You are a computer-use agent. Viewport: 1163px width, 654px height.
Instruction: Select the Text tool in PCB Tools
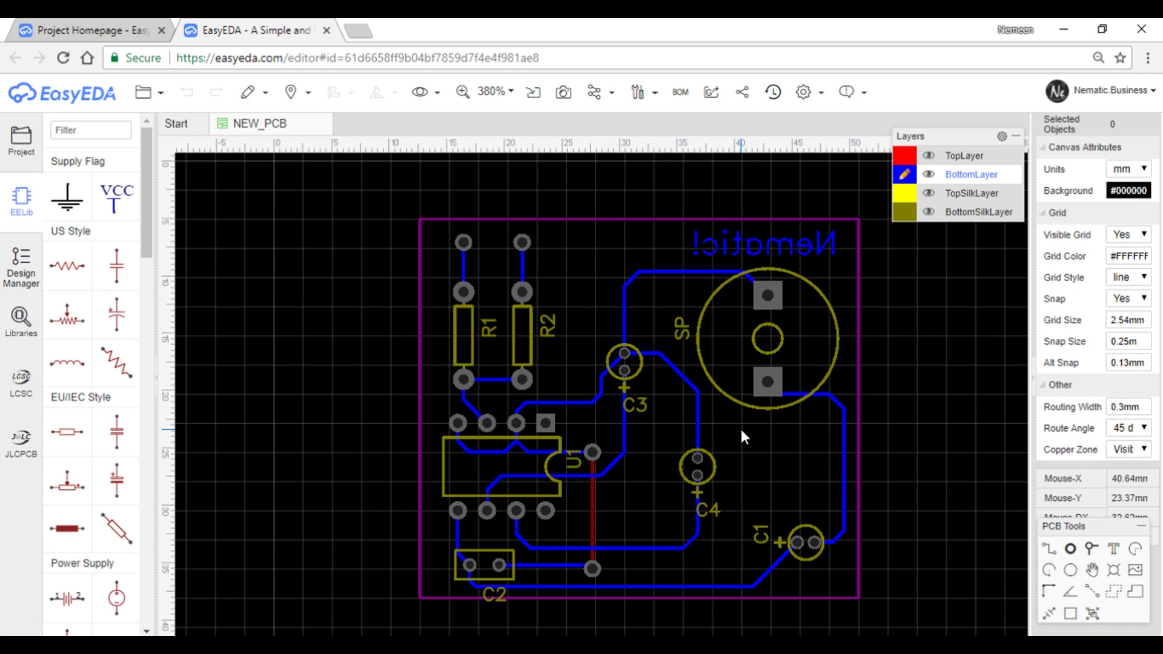1113,549
